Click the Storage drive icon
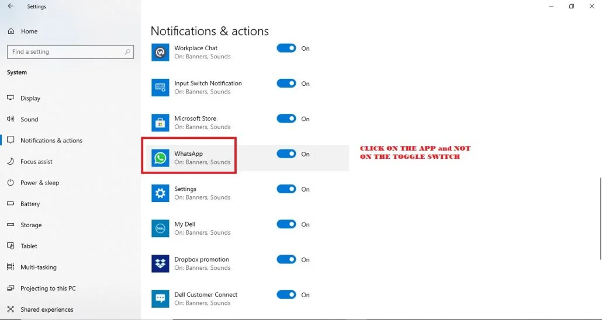Screen dimensions: 602x320 11,225
